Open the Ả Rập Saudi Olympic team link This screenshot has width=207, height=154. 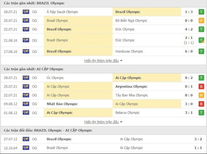click(62, 12)
